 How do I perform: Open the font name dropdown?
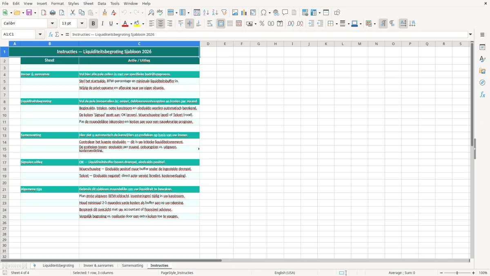[53, 24]
